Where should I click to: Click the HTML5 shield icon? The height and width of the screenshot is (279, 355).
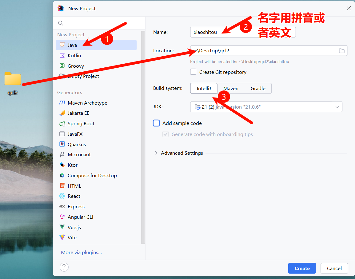62,186
